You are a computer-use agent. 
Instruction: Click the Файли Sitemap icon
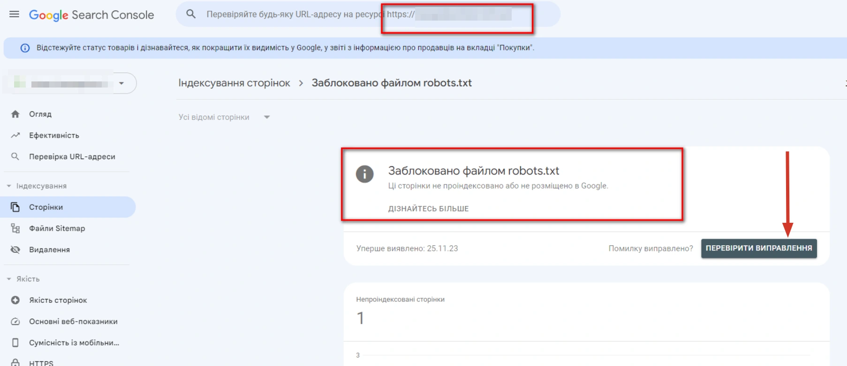15,228
